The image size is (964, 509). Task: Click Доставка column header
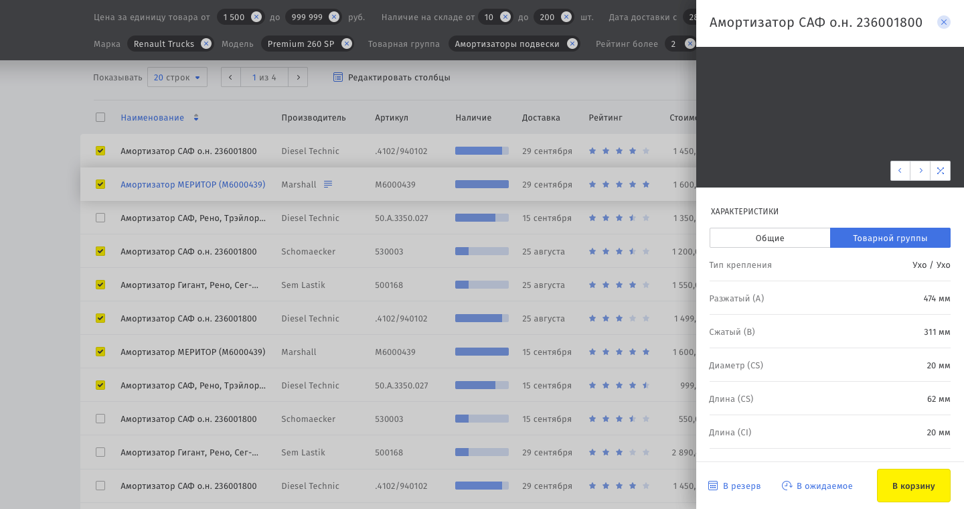pos(541,117)
